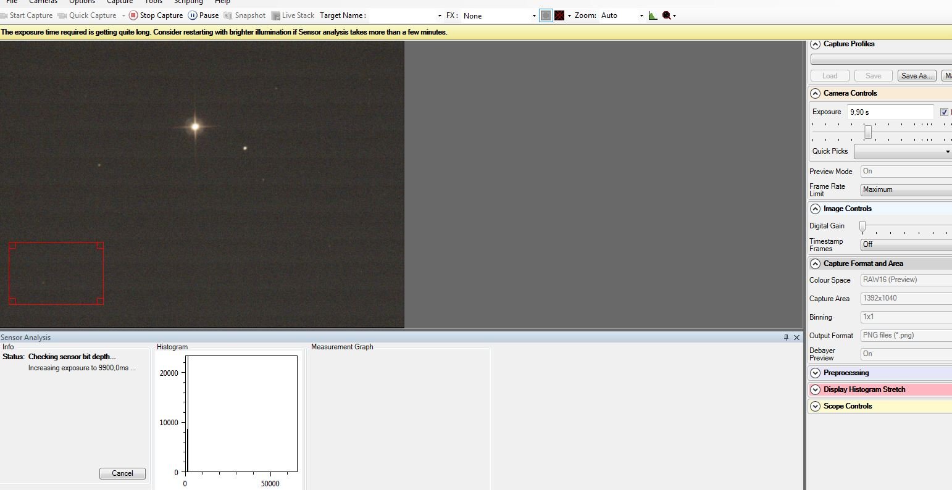Open the Capture menu
The width and height of the screenshot is (952, 490).
click(x=120, y=2)
